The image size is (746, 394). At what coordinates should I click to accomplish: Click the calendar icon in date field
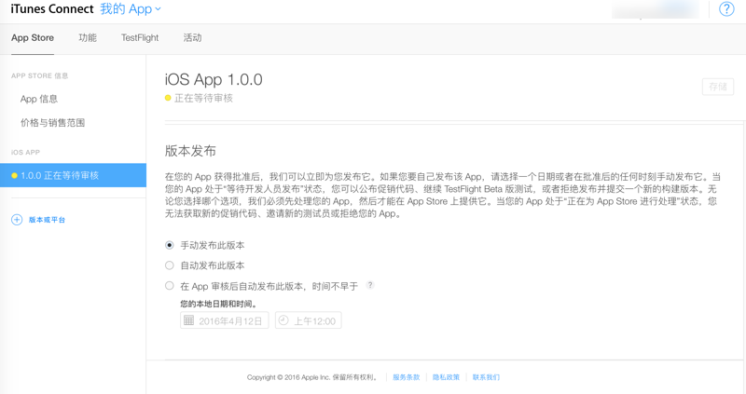(189, 320)
